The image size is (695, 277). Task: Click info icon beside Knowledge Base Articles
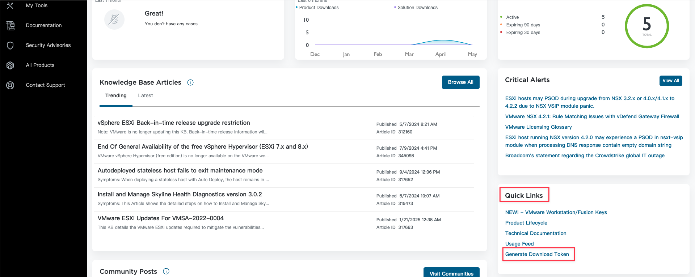click(190, 82)
